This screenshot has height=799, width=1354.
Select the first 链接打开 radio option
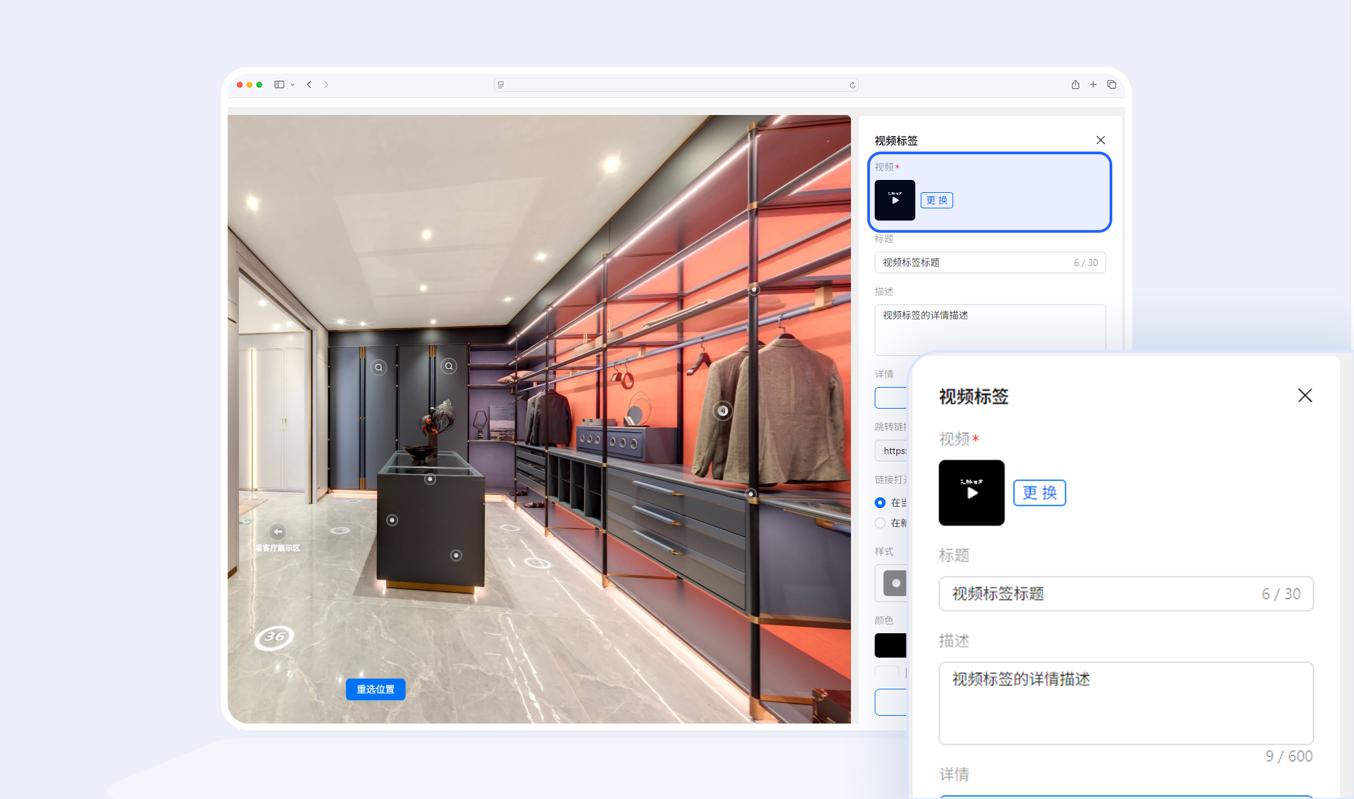tap(881, 503)
